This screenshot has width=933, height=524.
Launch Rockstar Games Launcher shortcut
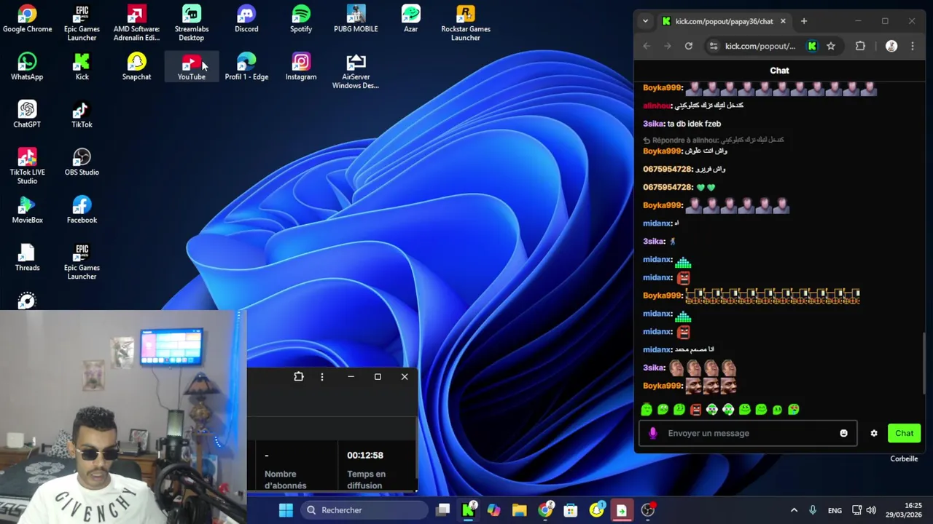point(465,23)
